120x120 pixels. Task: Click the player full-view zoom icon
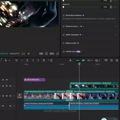pyautogui.click(x=46, y=54)
